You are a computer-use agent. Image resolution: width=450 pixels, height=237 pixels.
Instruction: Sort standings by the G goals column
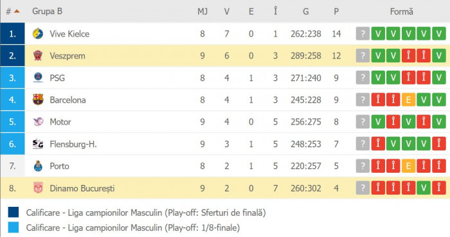coord(305,12)
